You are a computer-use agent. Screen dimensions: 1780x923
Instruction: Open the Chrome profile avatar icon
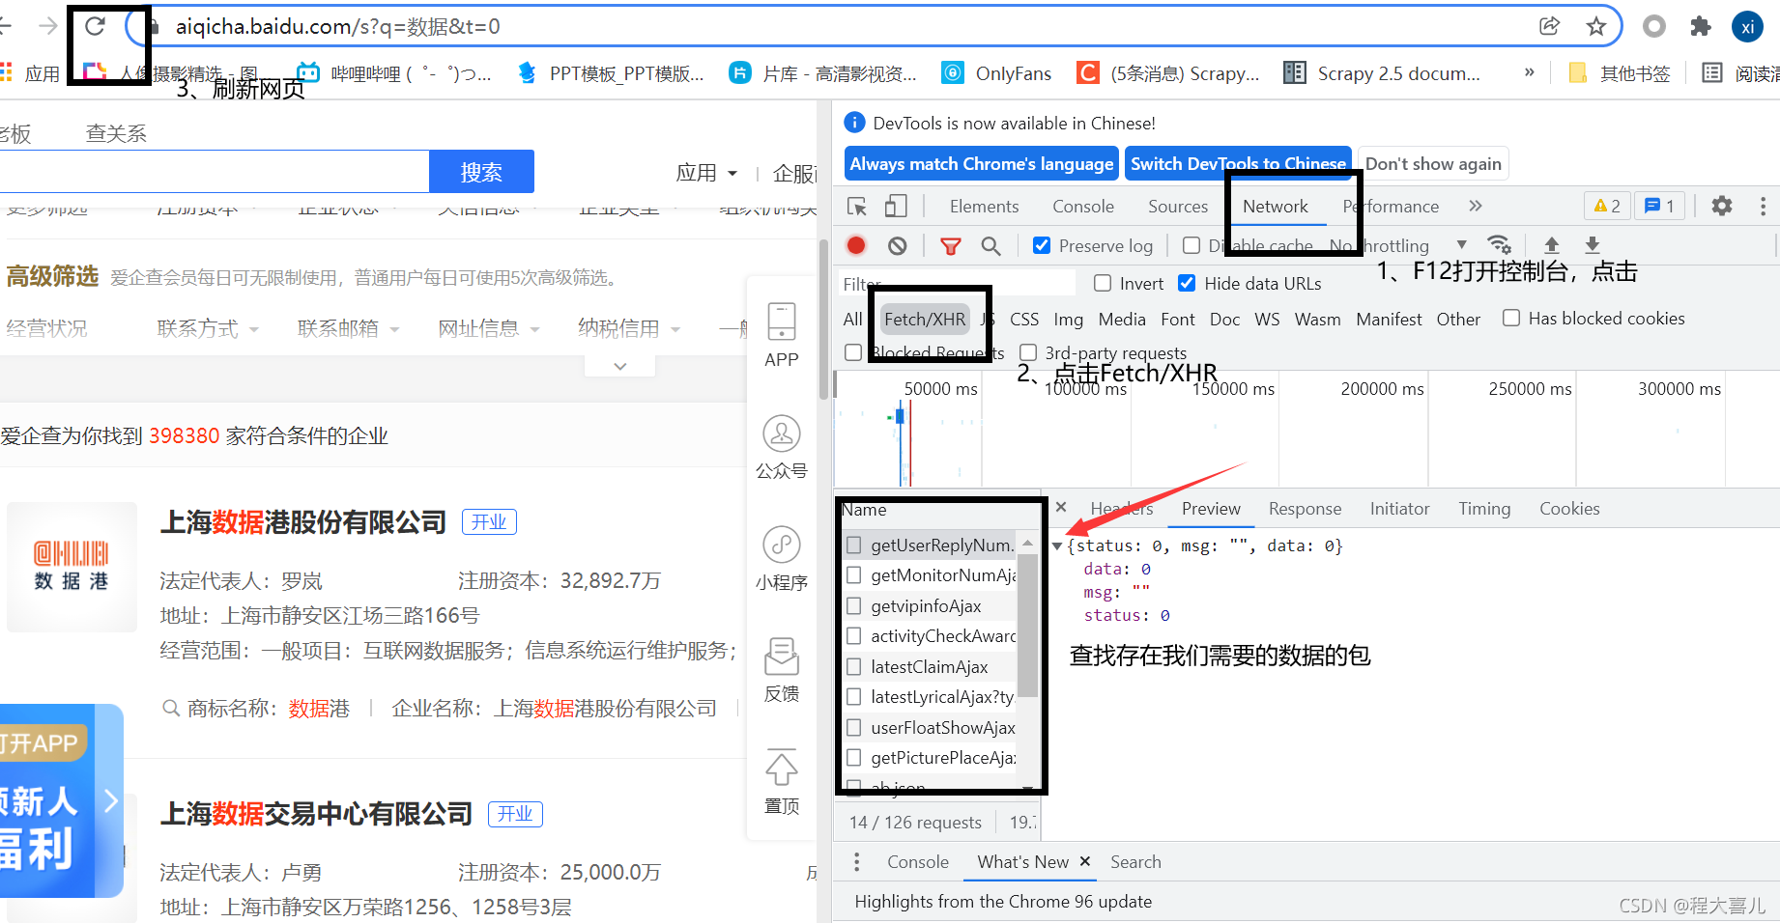coord(1747,26)
